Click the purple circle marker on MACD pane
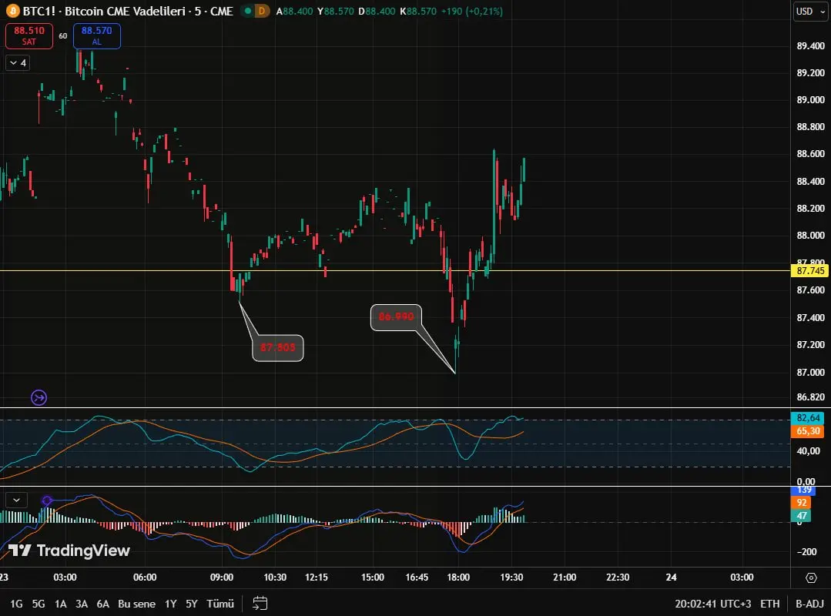Viewport: 831px width, 616px height. click(x=47, y=500)
